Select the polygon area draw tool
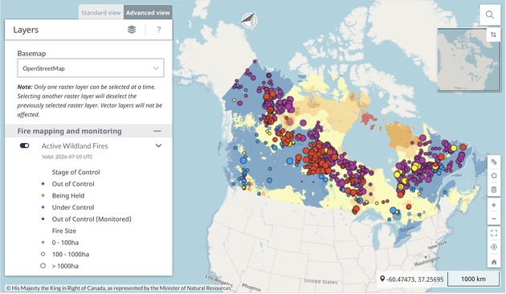 coord(494,176)
